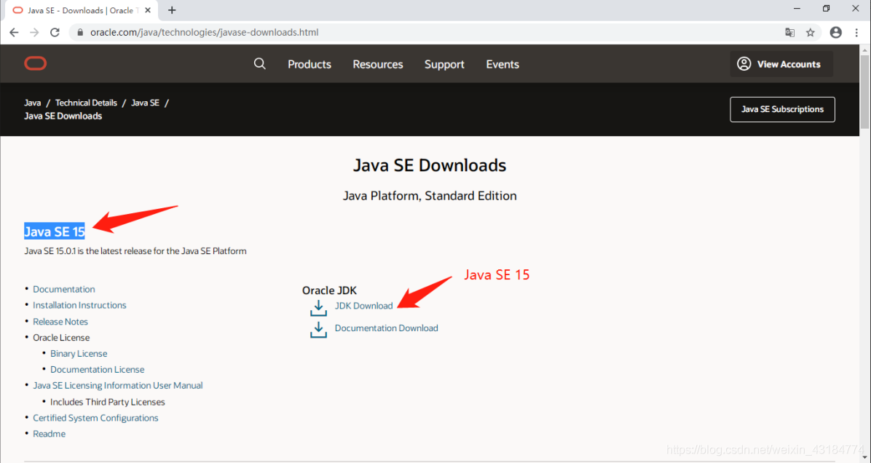
Task: Go to Java breadcrumb link
Action: tap(33, 103)
